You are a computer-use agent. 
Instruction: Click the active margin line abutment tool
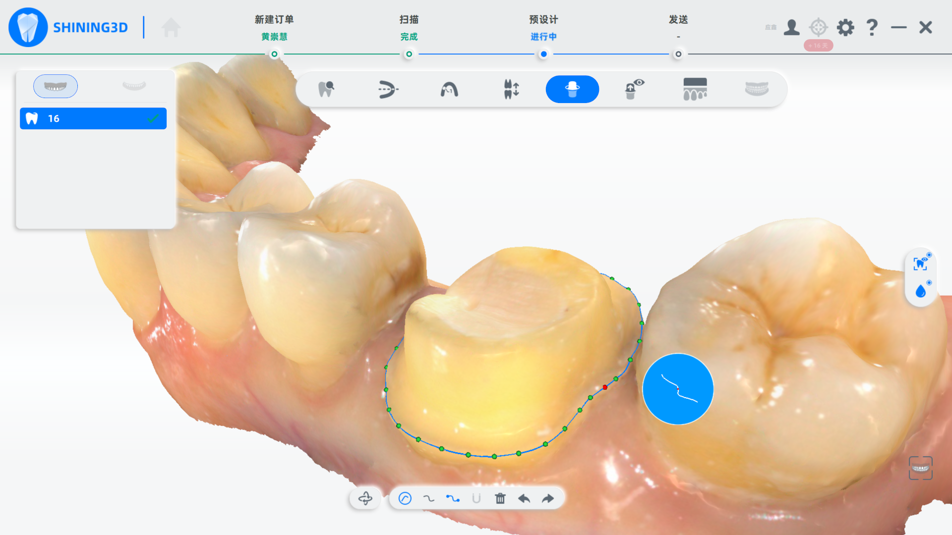tap(572, 90)
